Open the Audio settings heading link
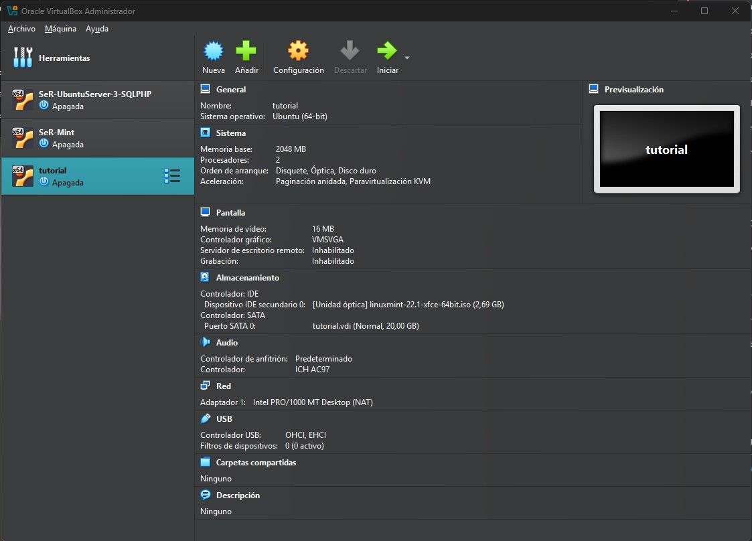The height and width of the screenshot is (541, 752). coord(227,343)
